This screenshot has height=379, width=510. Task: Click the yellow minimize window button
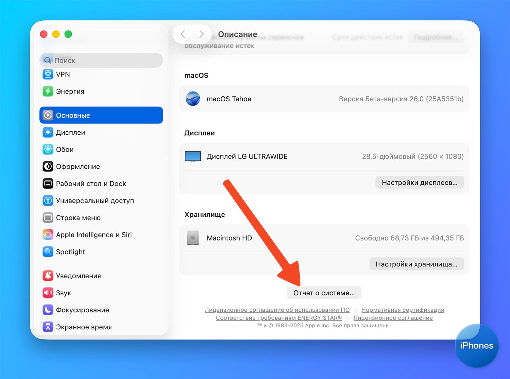pyautogui.click(x=56, y=34)
